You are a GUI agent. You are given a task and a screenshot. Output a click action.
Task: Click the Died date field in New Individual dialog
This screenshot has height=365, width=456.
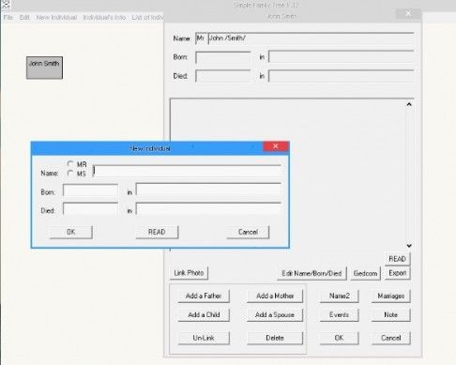pyautogui.click(x=90, y=208)
